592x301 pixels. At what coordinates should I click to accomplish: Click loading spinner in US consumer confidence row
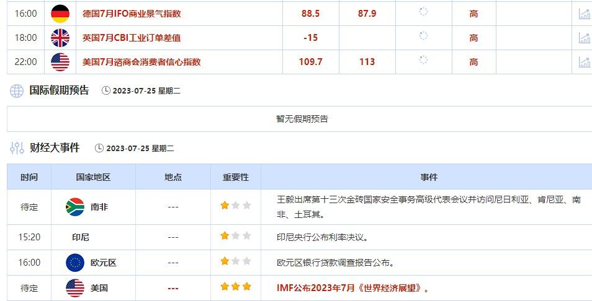[424, 60]
